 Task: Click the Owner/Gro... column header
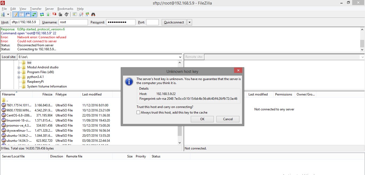[x=306, y=94]
